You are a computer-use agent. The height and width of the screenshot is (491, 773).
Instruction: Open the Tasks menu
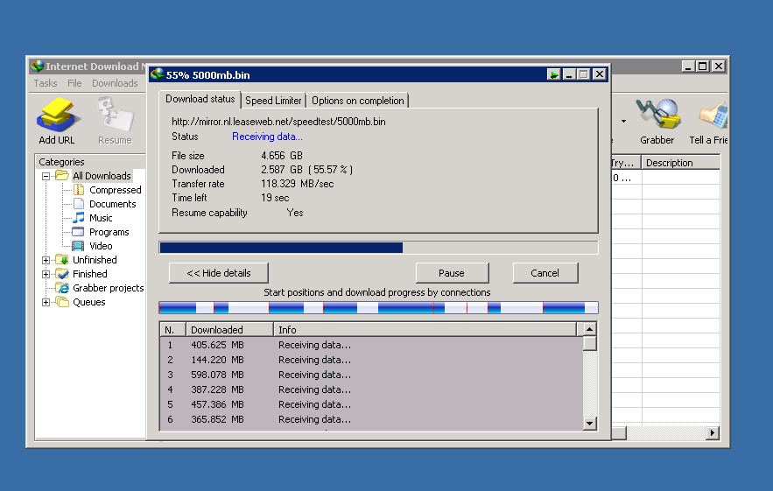pos(46,83)
